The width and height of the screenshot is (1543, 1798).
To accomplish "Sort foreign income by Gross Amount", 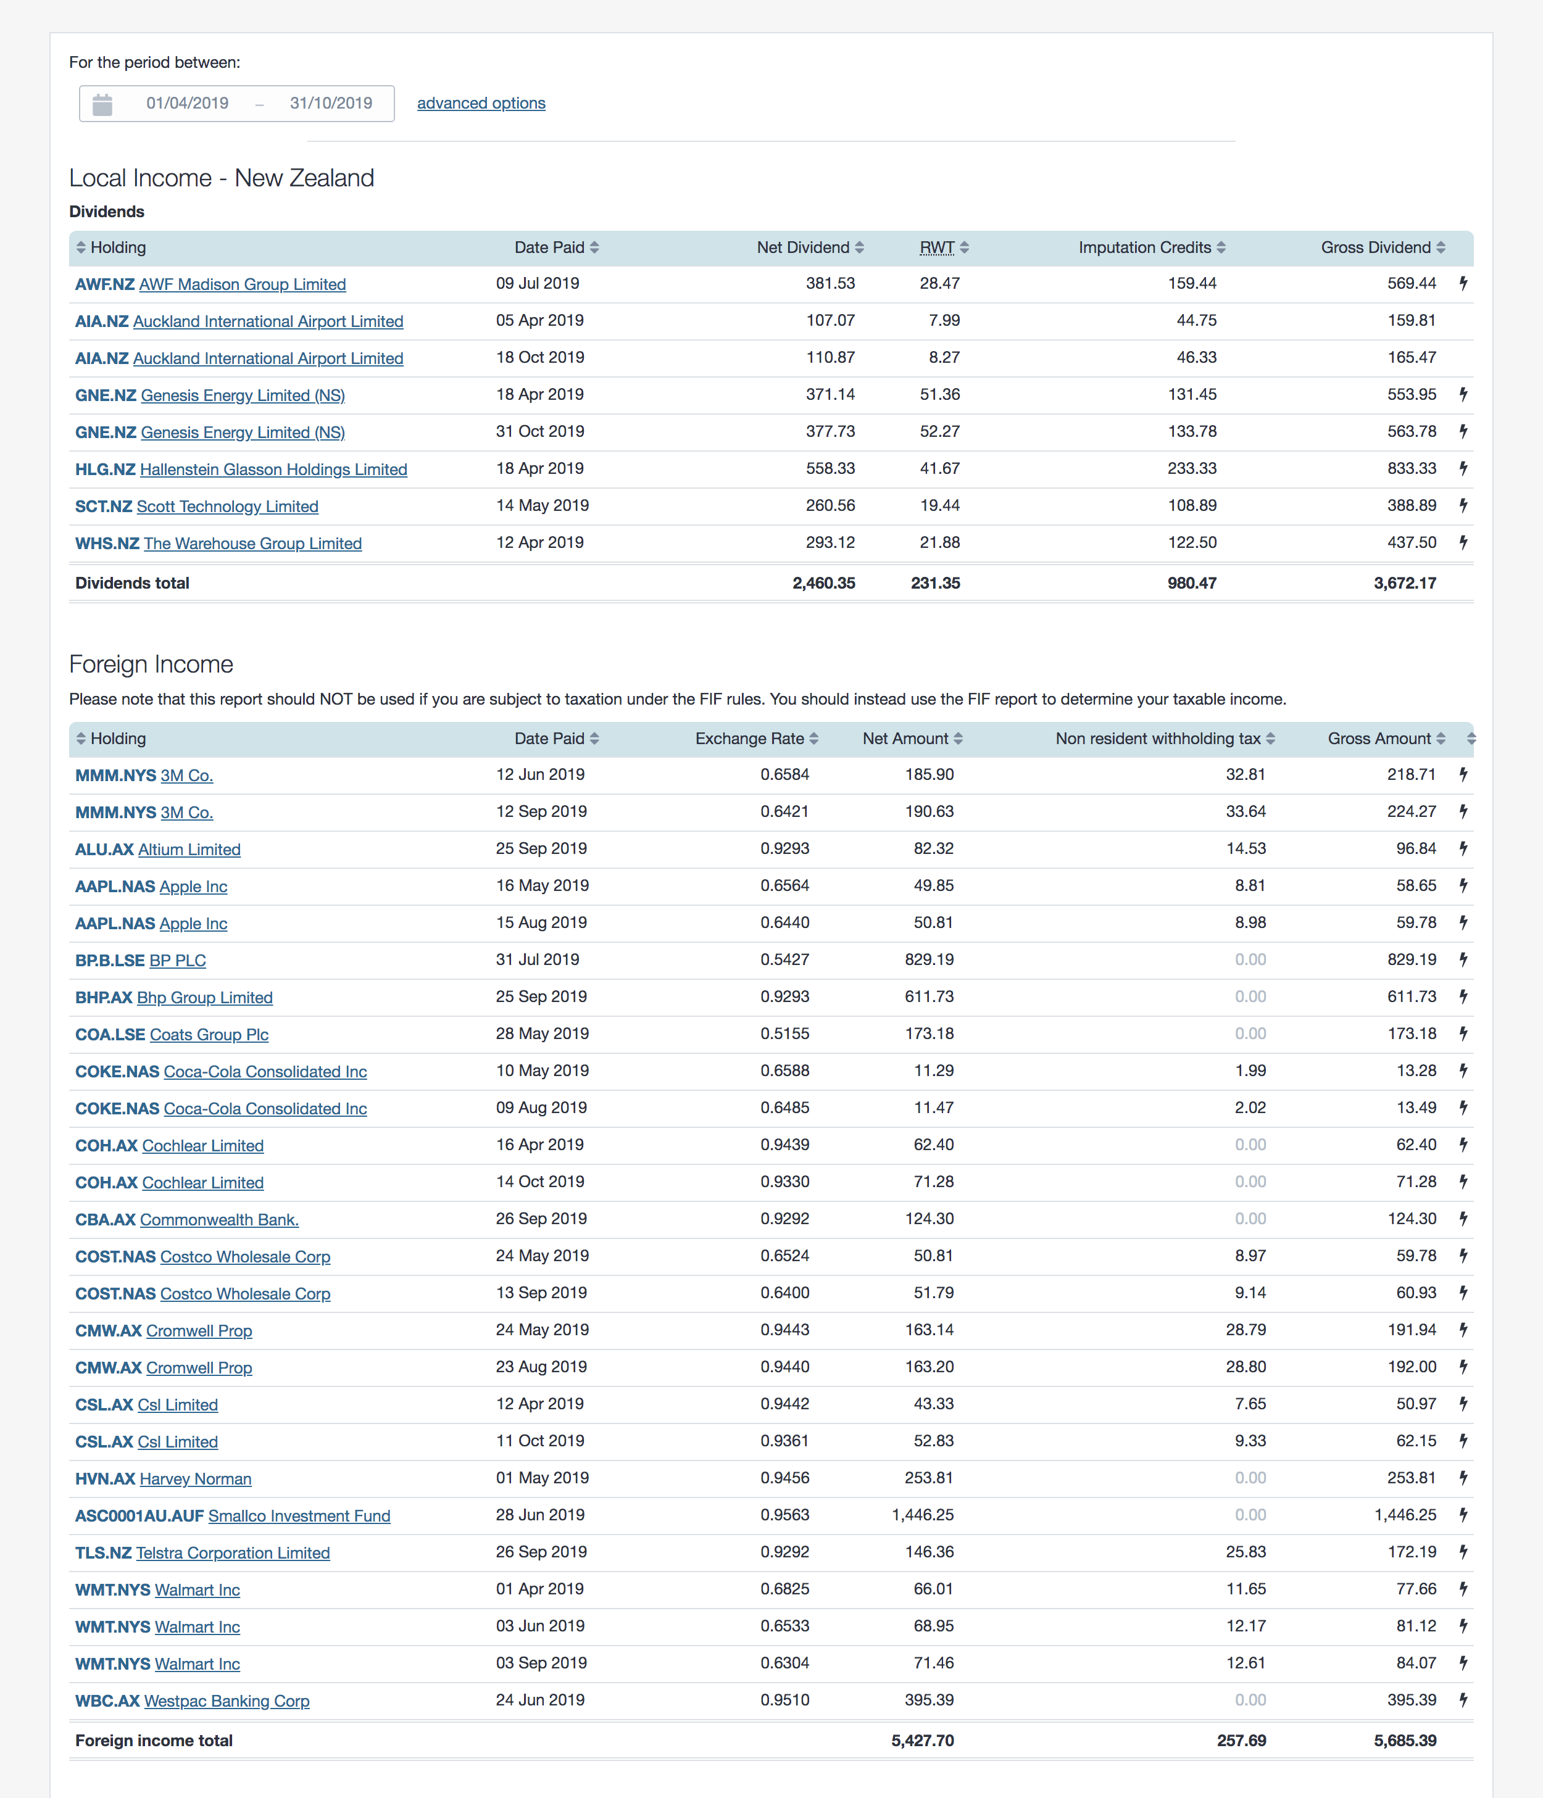I will pyautogui.click(x=1386, y=739).
